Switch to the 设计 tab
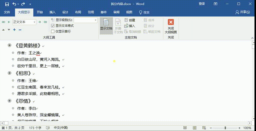256x131 pixels. (65, 12)
